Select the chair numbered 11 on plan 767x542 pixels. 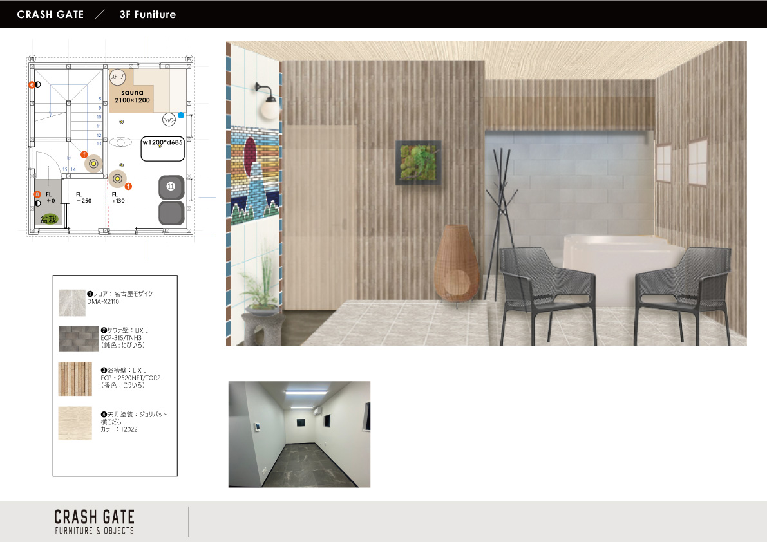click(x=171, y=186)
